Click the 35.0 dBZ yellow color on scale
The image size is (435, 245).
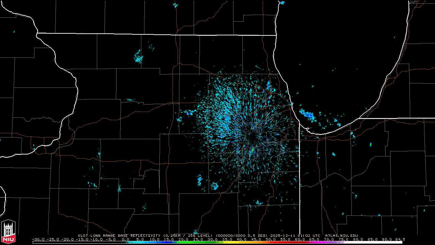[x=227, y=242]
